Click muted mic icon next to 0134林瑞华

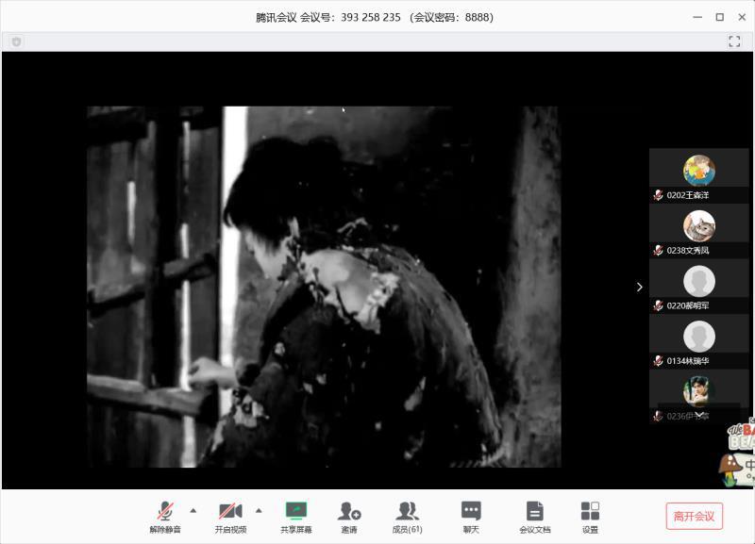658,361
